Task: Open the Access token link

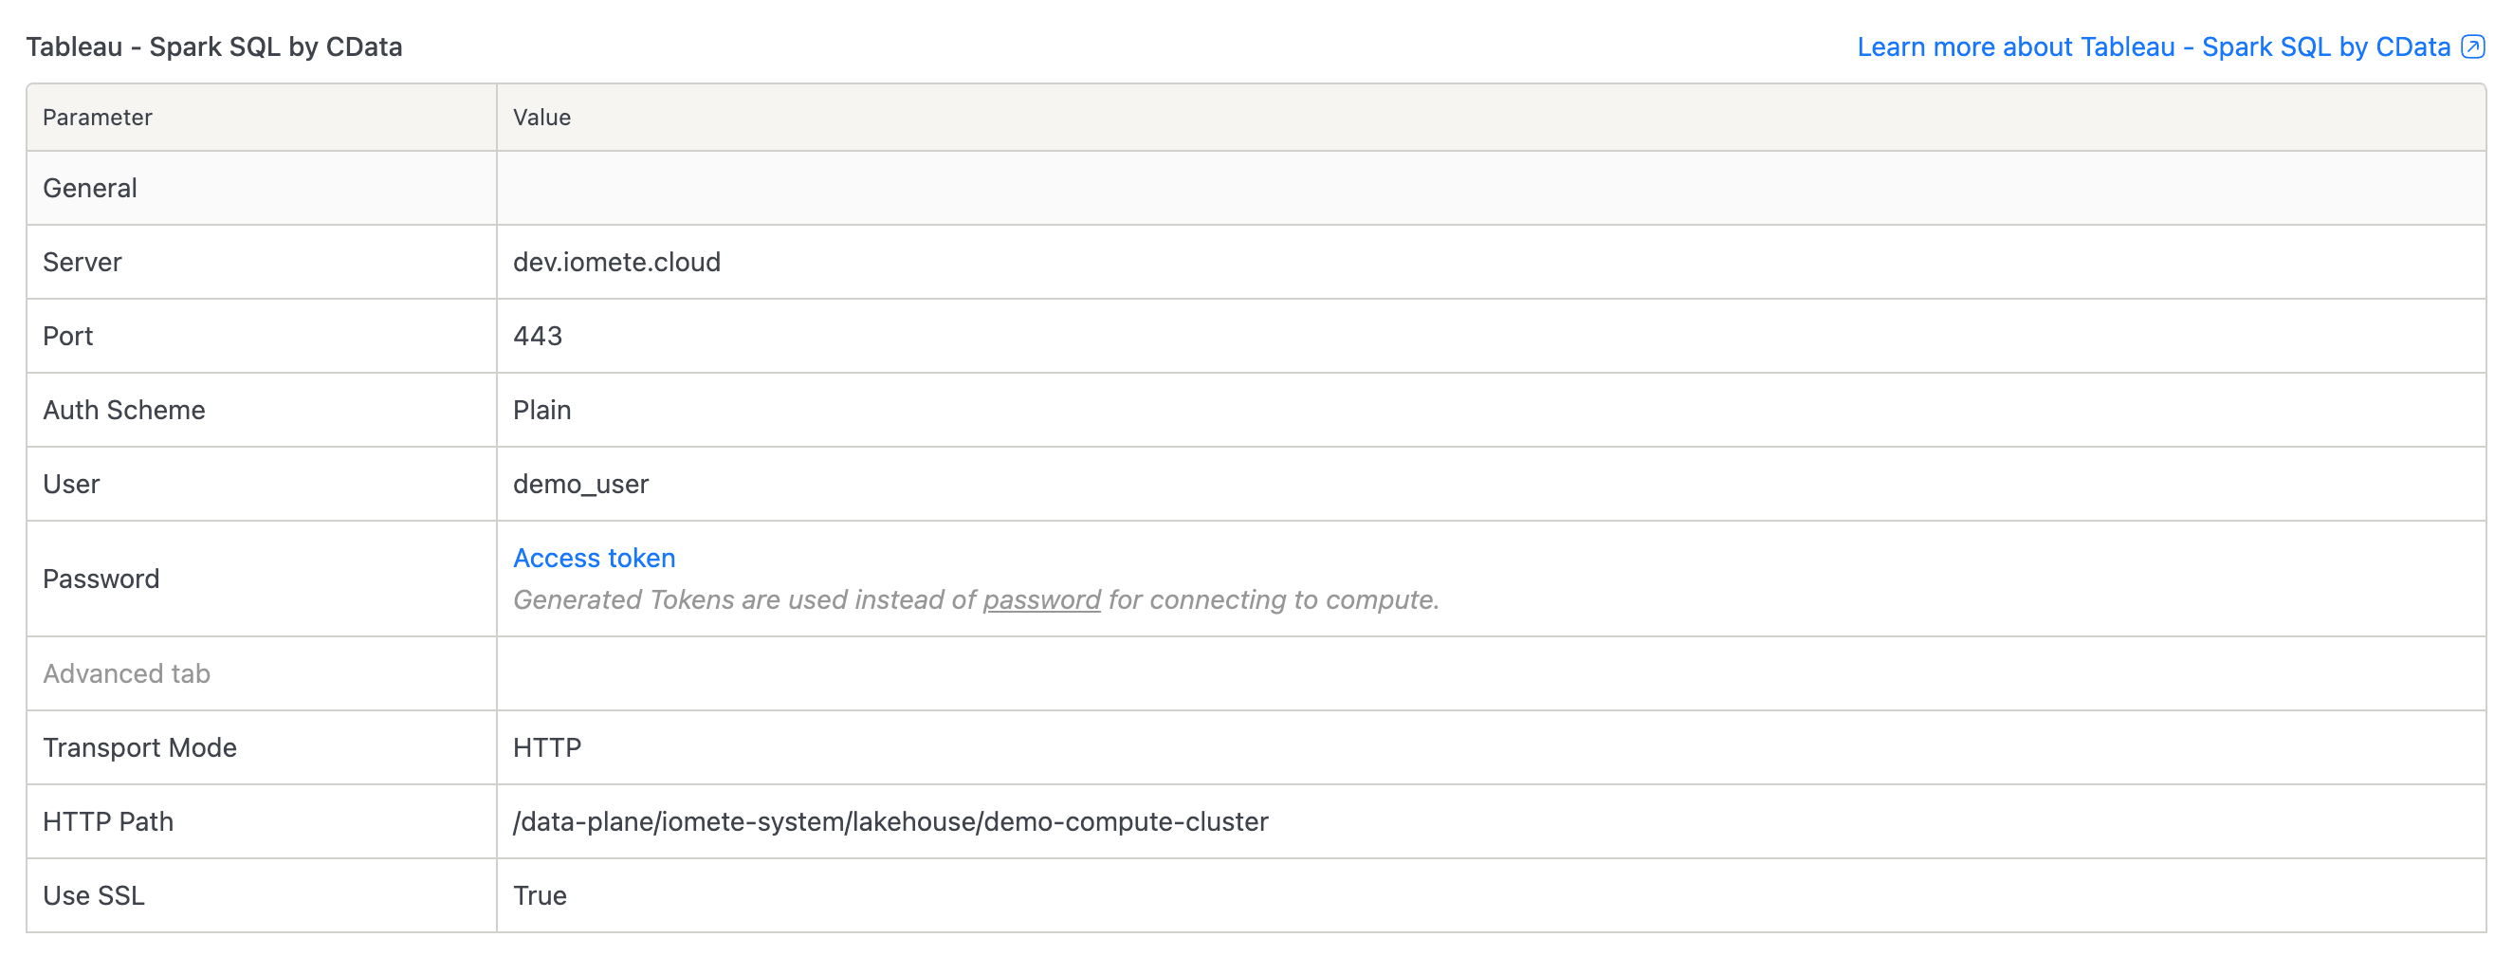Action: (x=594, y=558)
